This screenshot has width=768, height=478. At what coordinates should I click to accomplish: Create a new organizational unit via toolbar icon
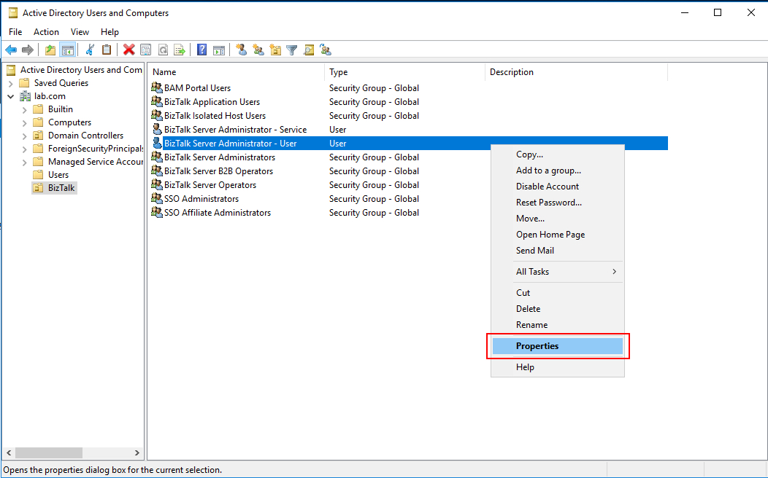275,50
